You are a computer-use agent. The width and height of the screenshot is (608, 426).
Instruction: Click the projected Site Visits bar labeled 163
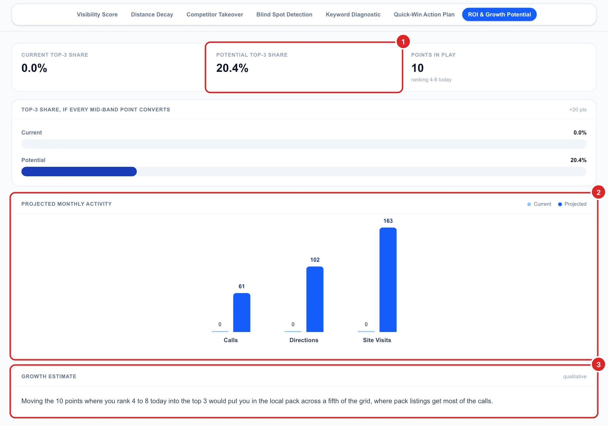(x=388, y=280)
